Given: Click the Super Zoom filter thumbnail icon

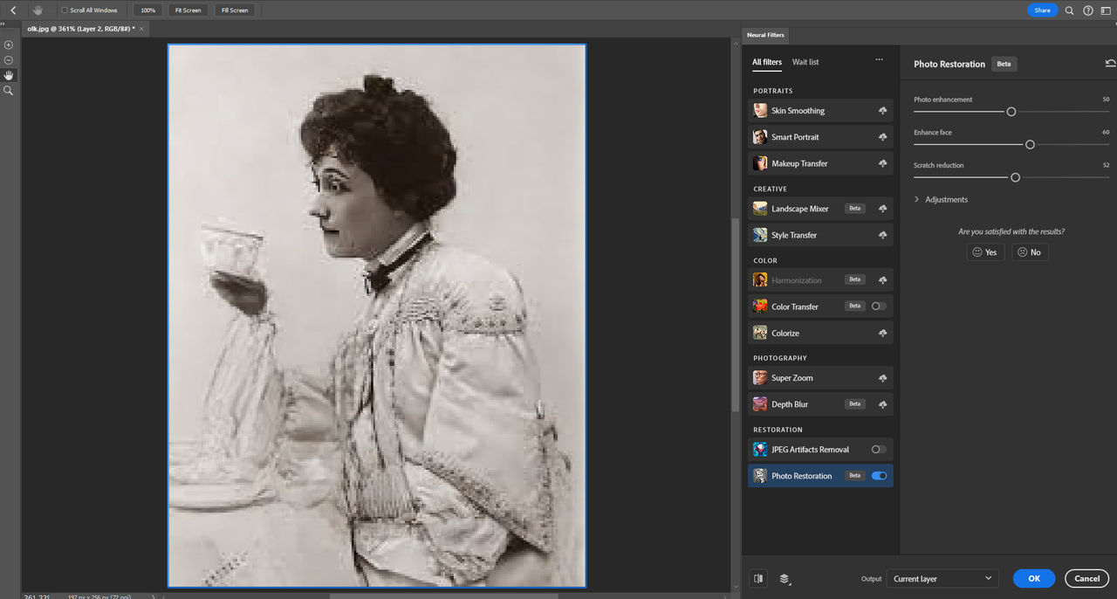Looking at the screenshot, I should point(760,378).
